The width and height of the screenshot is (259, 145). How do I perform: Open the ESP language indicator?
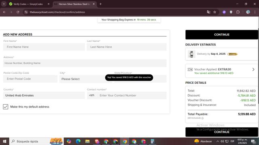[x=232, y=141]
